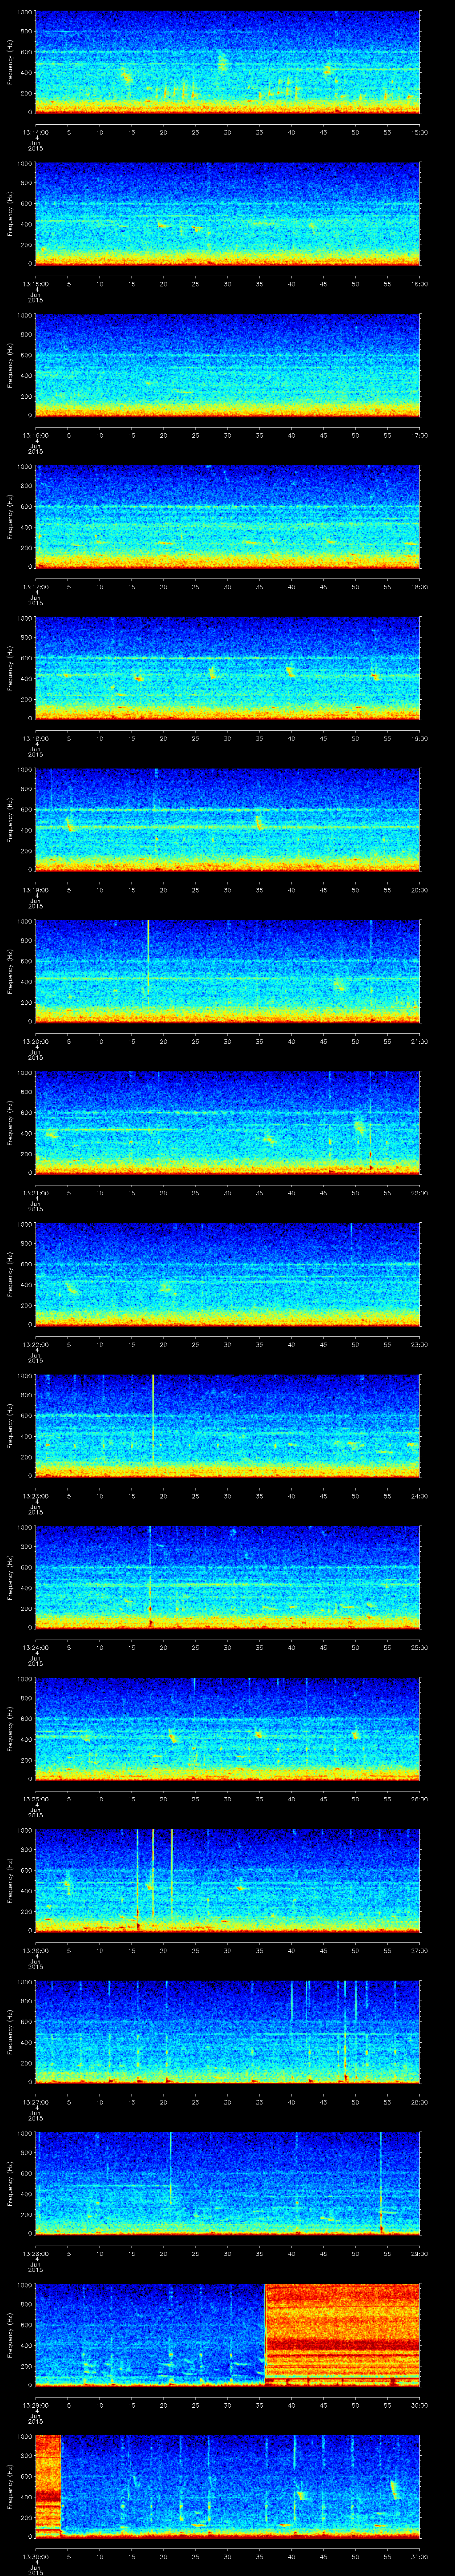
Task: Click the 13:18:00 start time label
Action: click(x=35, y=738)
